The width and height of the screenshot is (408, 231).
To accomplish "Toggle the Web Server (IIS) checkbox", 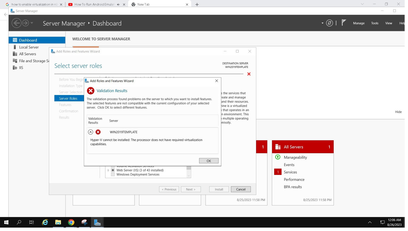I will pos(113,170).
